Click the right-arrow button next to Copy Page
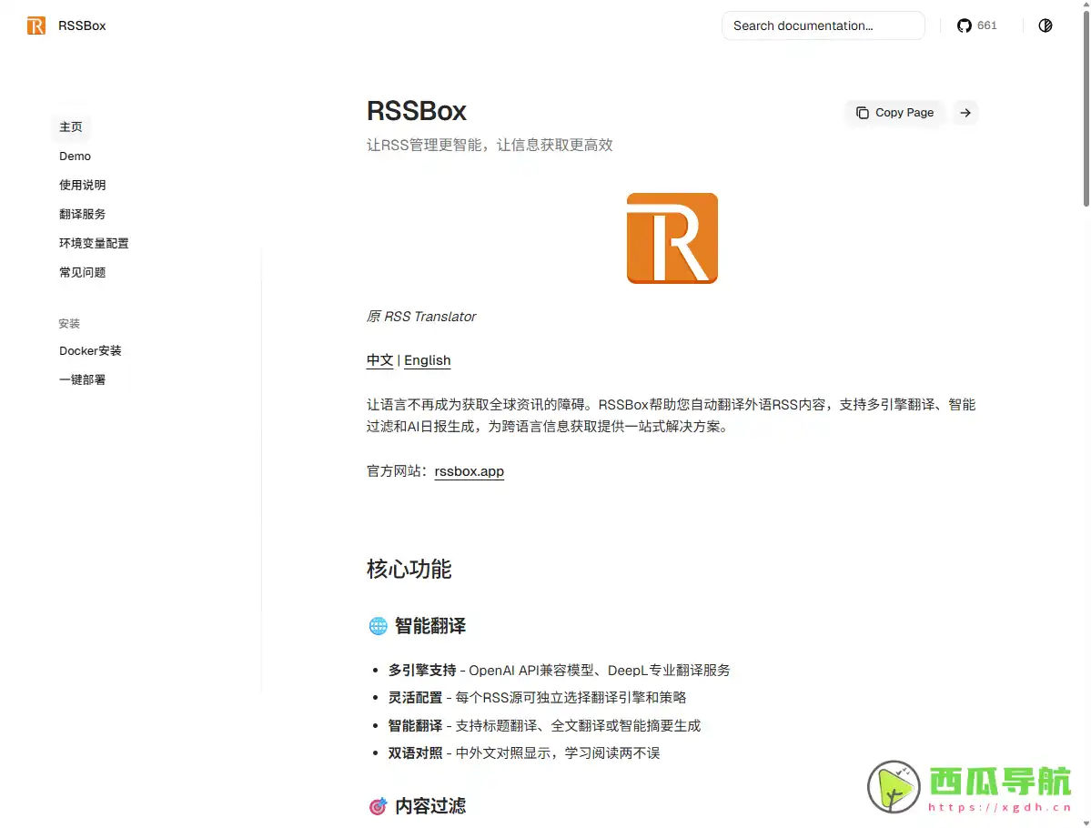1091x828 pixels. pyautogui.click(x=965, y=112)
